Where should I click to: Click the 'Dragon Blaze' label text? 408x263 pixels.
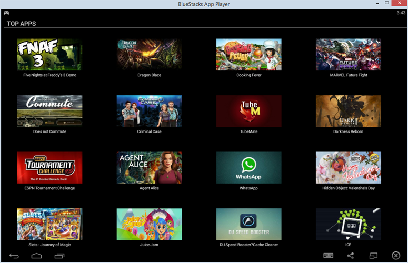tap(150, 75)
